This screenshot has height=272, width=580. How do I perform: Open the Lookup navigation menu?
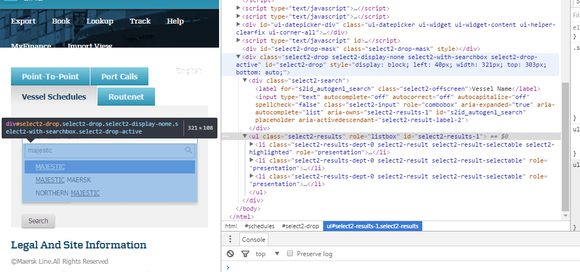[100, 21]
